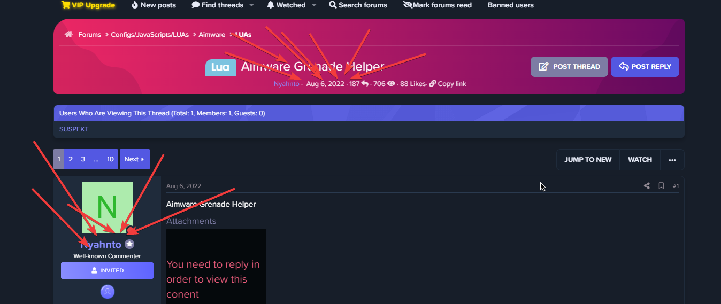Open the more options ellipsis menu
Image resolution: width=721 pixels, height=304 pixels.
click(672, 160)
